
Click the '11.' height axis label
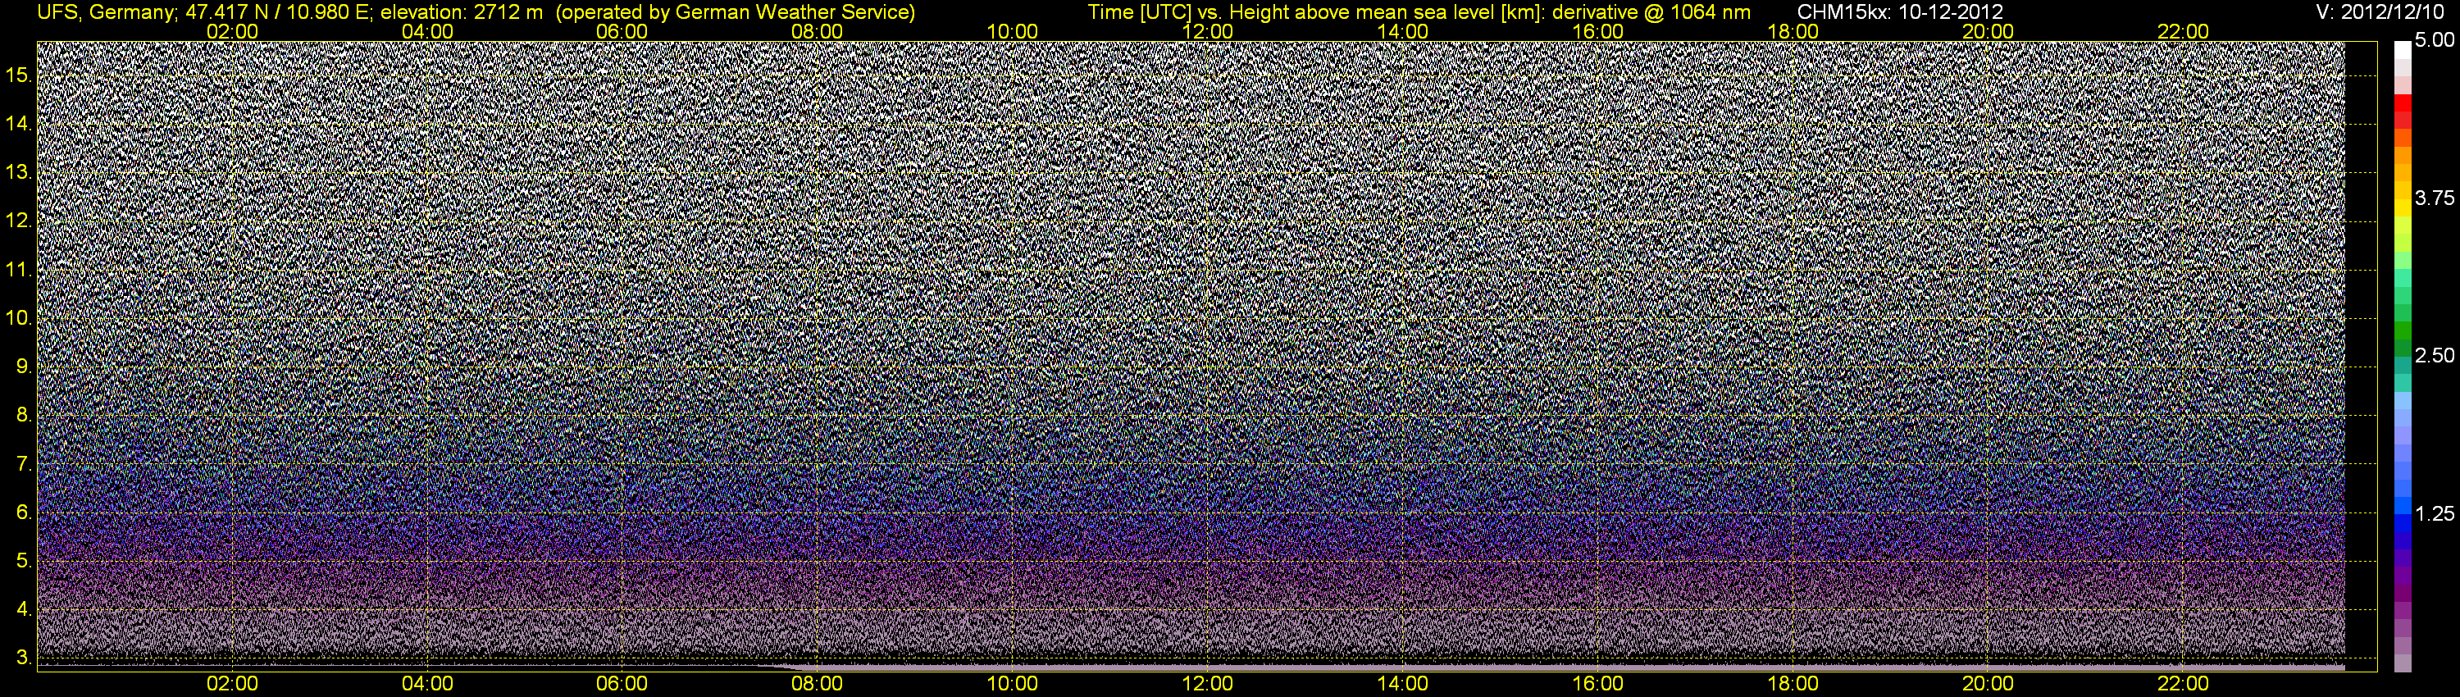point(19,271)
